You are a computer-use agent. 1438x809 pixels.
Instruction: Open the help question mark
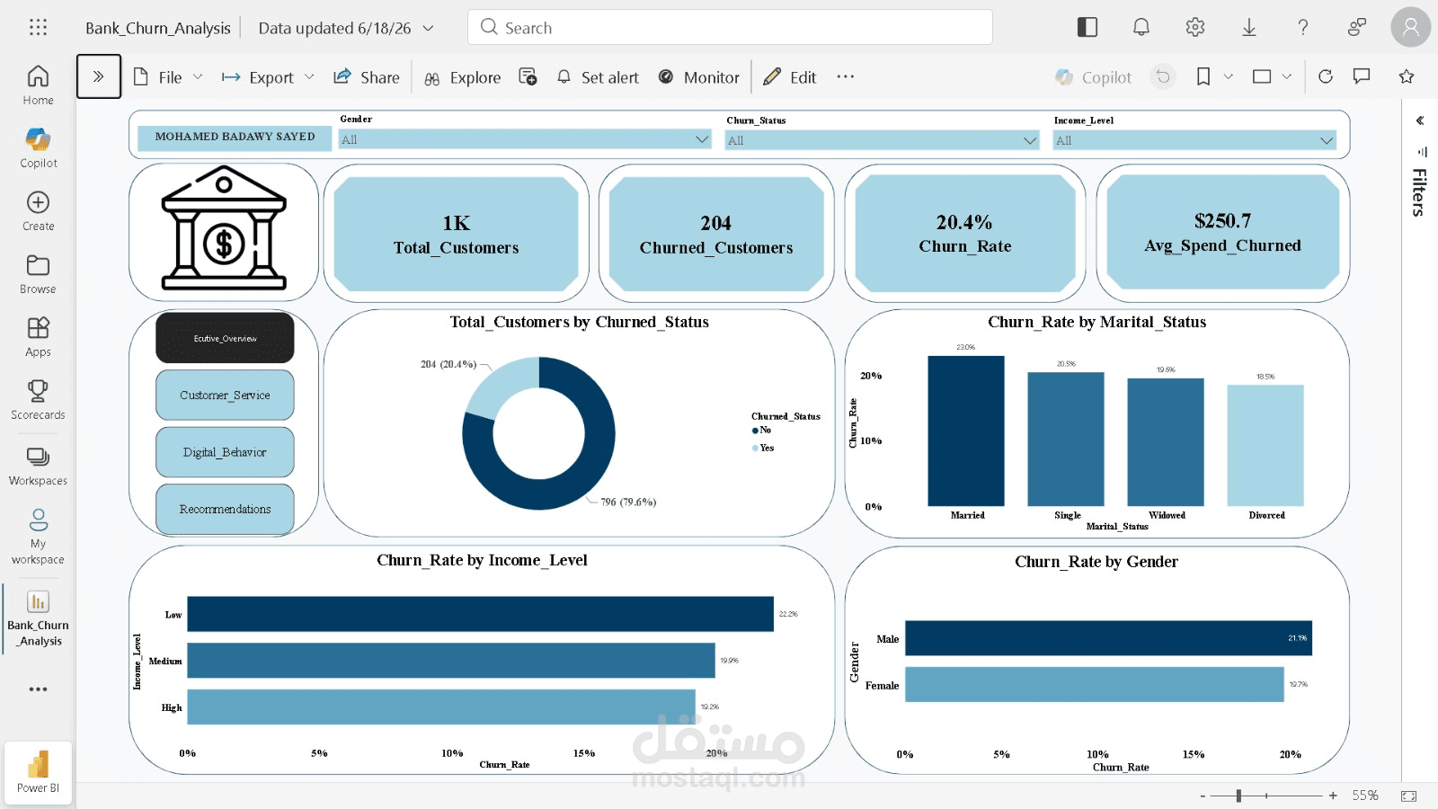pyautogui.click(x=1303, y=27)
